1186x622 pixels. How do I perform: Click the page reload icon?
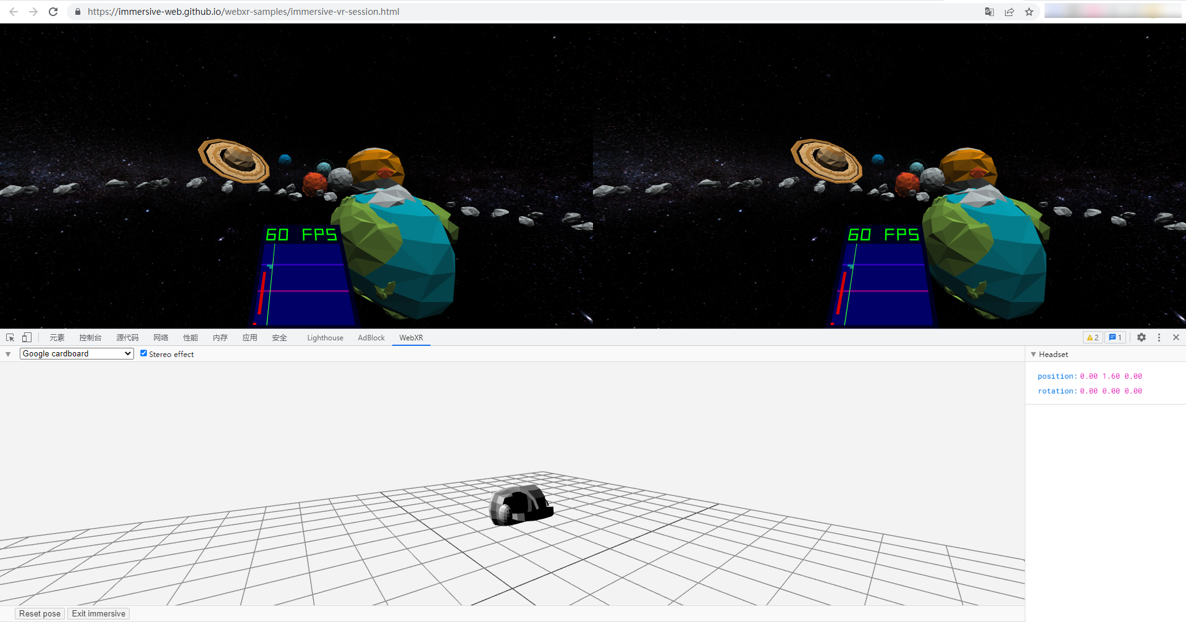click(x=53, y=11)
